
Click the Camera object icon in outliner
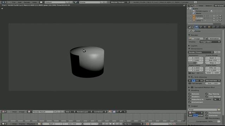point(194,16)
